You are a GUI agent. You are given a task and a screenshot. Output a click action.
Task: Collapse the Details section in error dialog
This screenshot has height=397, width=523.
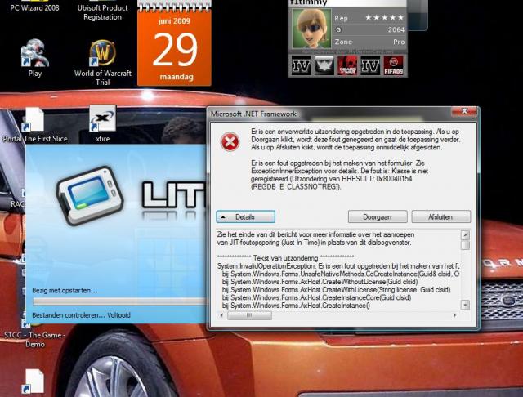click(245, 216)
